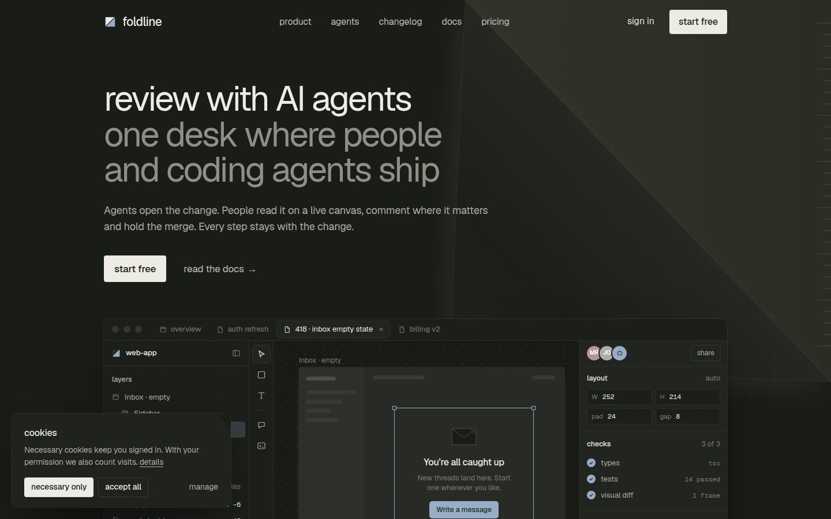Click the sign in link
Viewport: 831px width, 519px height.
[x=641, y=21]
